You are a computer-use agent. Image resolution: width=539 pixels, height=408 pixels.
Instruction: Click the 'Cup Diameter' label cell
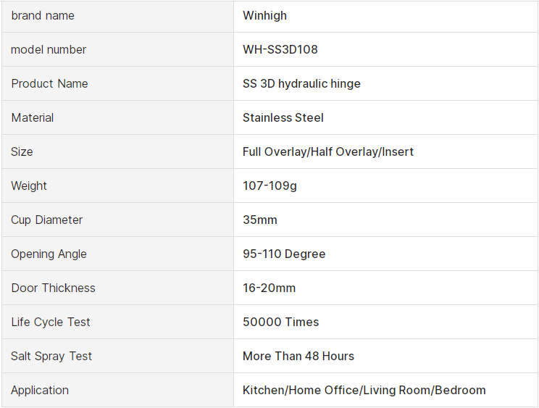(x=47, y=220)
